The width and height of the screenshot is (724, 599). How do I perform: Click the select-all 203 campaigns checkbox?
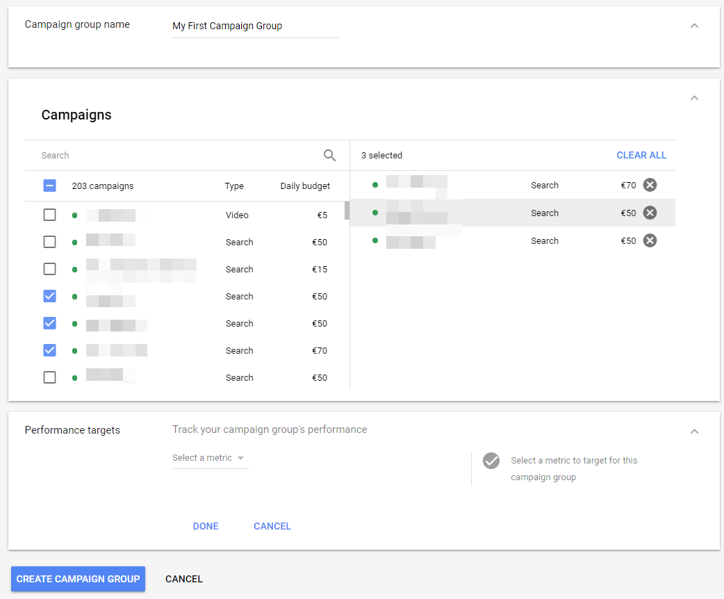[x=49, y=186]
